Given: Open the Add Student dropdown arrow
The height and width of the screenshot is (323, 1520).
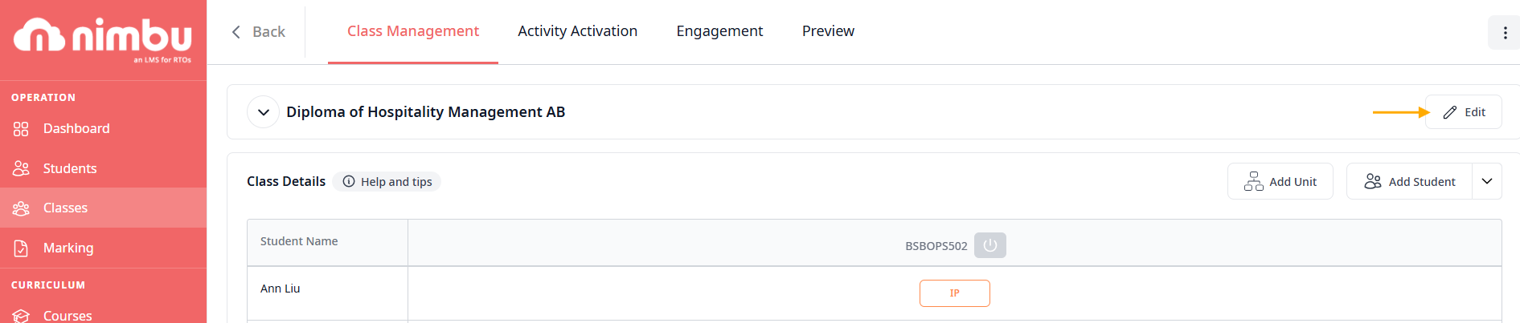Looking at the screenshot, I should tap(1486, 182).
